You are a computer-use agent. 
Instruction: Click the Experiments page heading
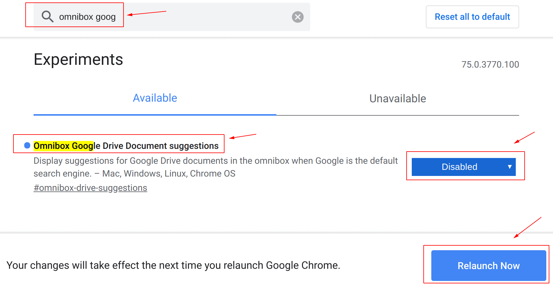click(x=78, y=59)
